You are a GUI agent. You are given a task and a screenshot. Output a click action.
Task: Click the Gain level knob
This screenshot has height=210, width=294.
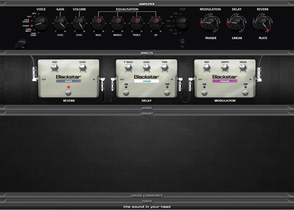click(60, 24)
